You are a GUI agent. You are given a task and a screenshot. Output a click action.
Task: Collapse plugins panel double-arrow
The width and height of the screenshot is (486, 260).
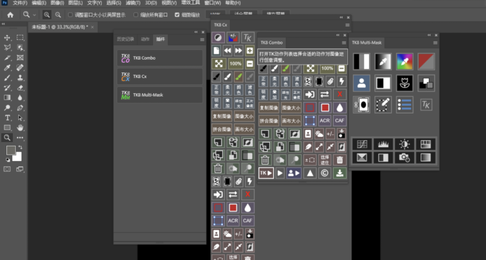coord(196,32)
